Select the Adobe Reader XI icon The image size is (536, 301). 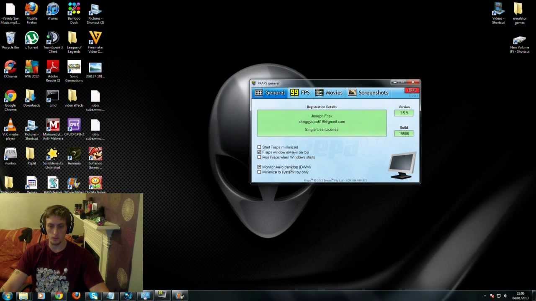[x=53, y=71]
